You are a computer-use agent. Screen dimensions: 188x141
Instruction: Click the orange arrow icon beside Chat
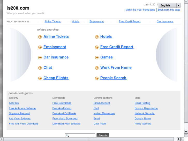click(x=40, y=68)
